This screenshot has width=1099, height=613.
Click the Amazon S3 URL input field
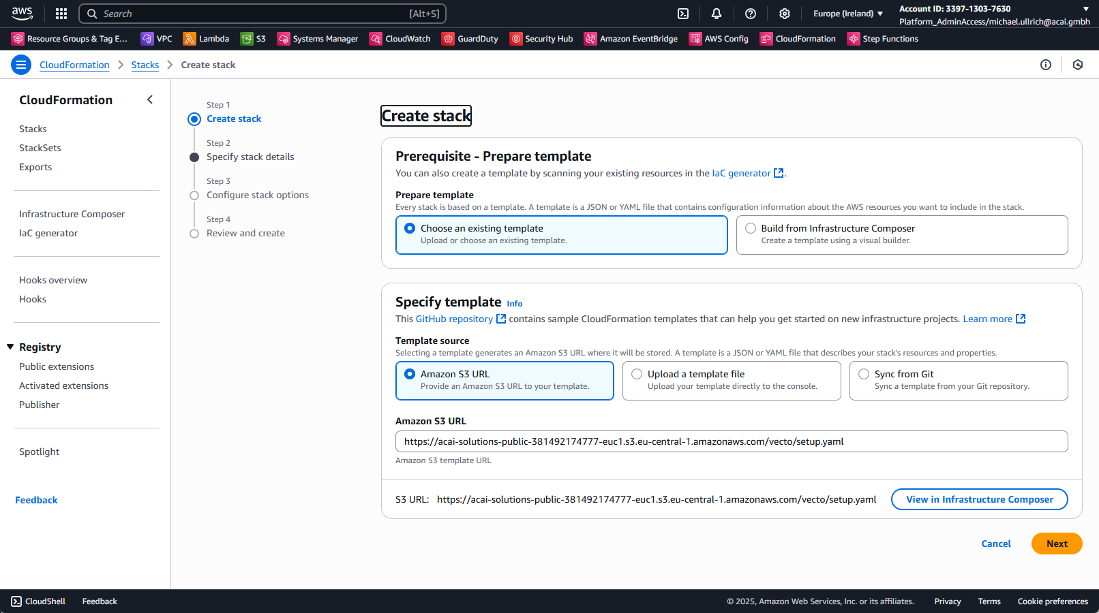click(x=732, y=441)
